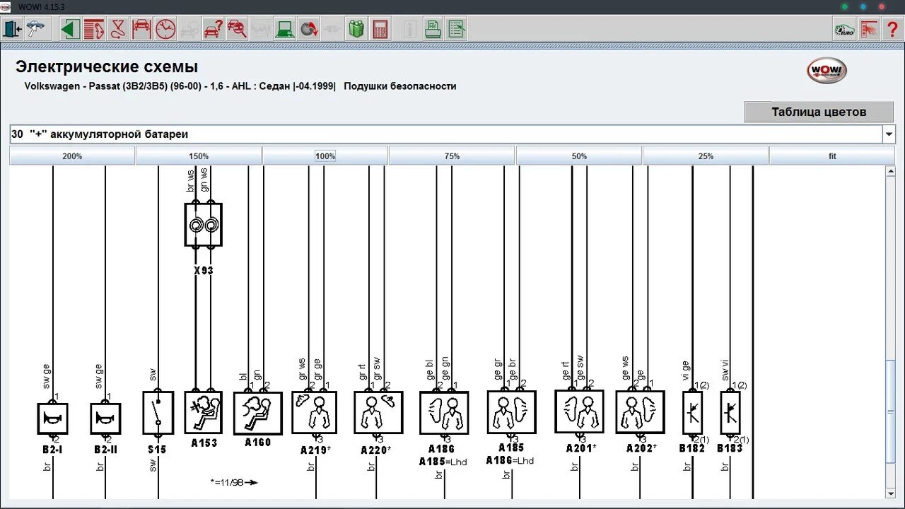The height and width of the screenshot is (509, 905).
Task: Click the Электрические схемы heading
Action: tap(107, 67)
